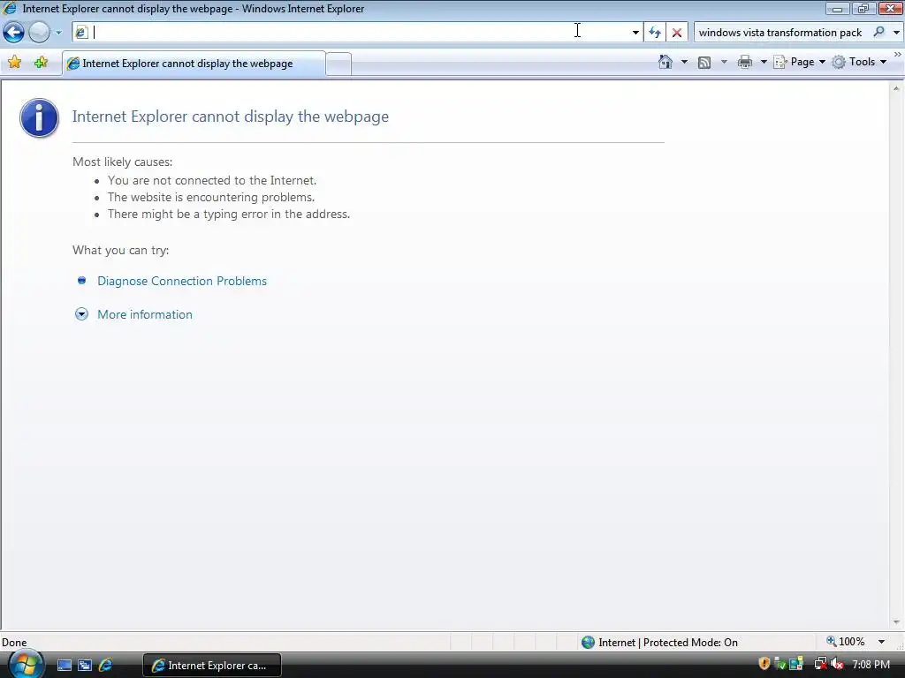Open the Feeds dropdown arrow
This screenshot has height=678, width=905.
(725, 62)
